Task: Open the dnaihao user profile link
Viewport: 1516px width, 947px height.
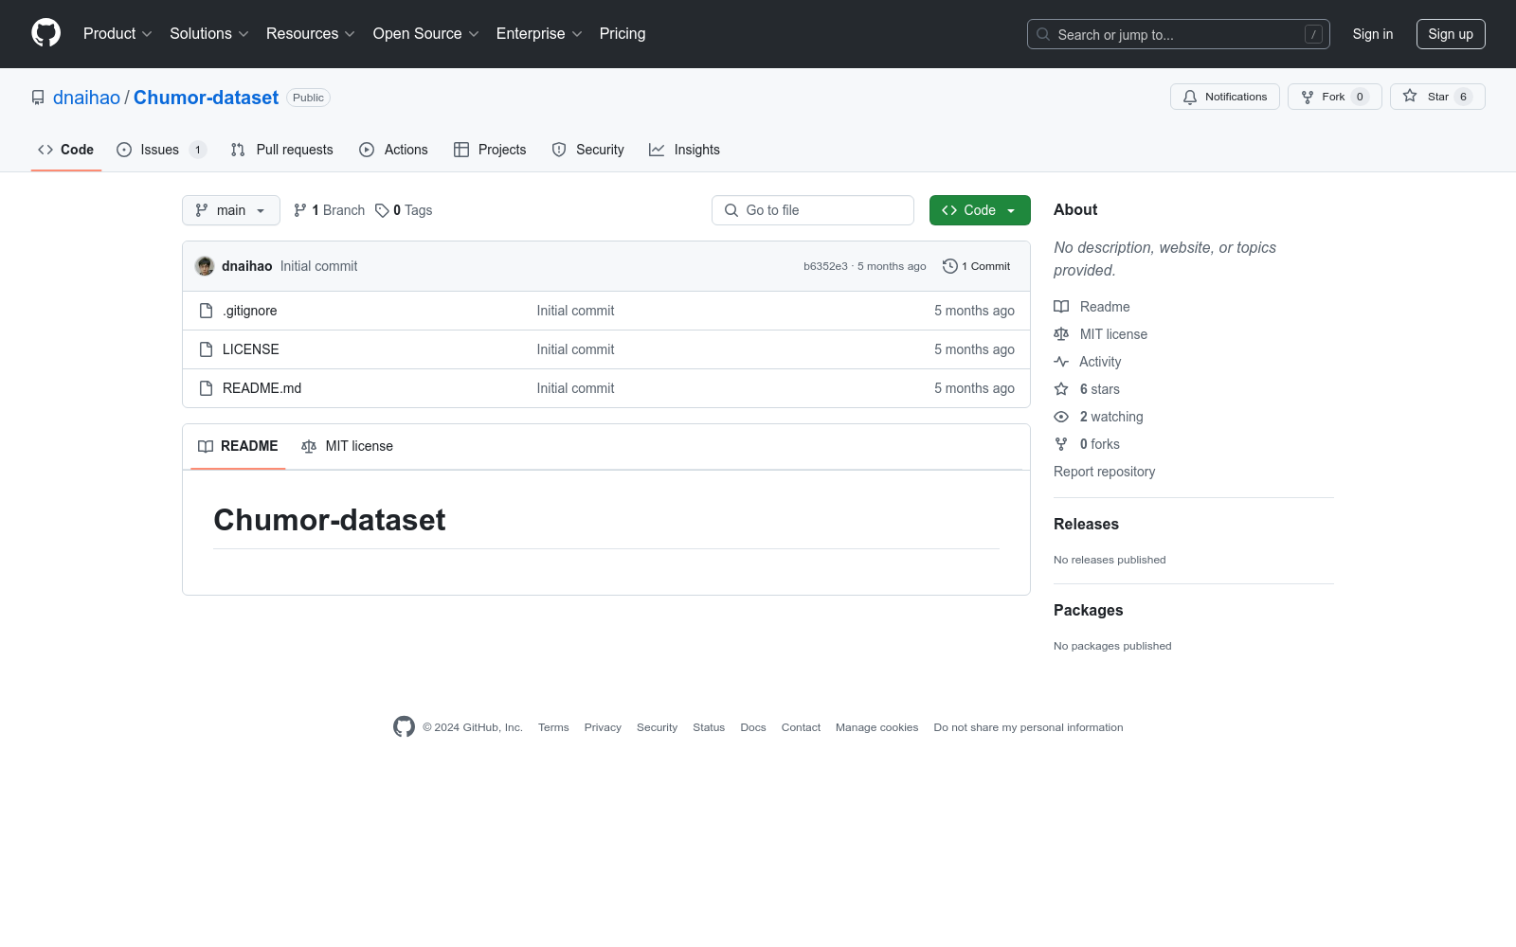Action: [86, 98]
